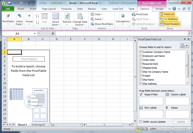Toggle Field Headers display
This screenshot has height=133, width=193.
170,24
